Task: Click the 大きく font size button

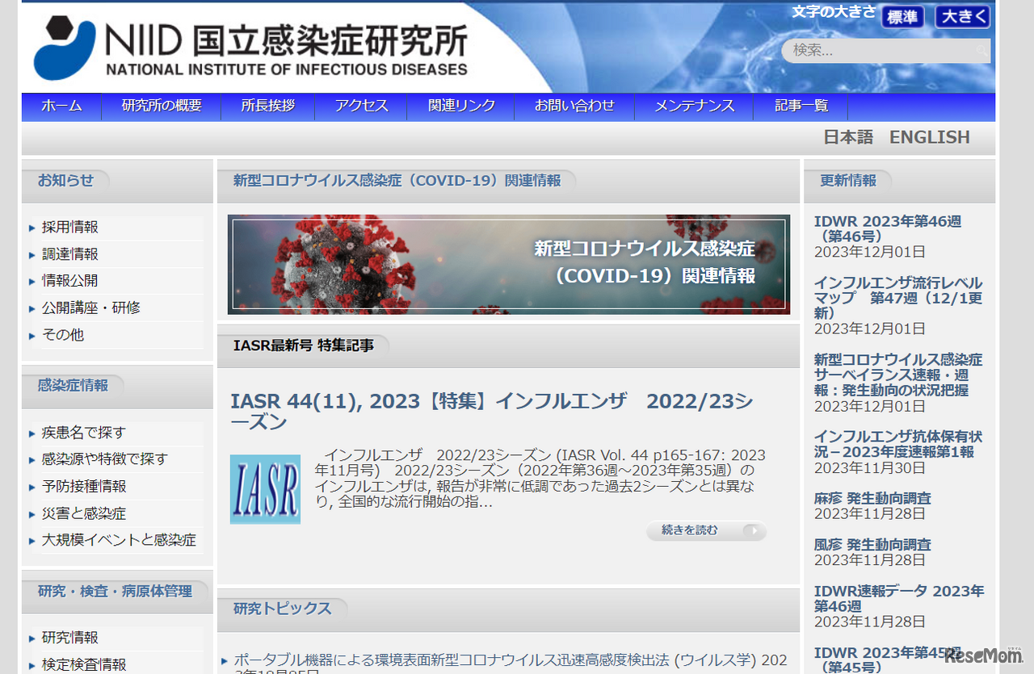Action: [962, 17]
